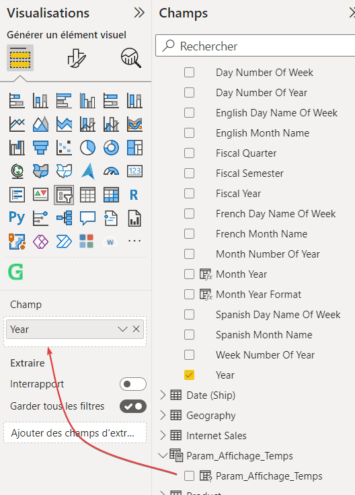Add the Q&A speech bubble visual

pos(87,218)
